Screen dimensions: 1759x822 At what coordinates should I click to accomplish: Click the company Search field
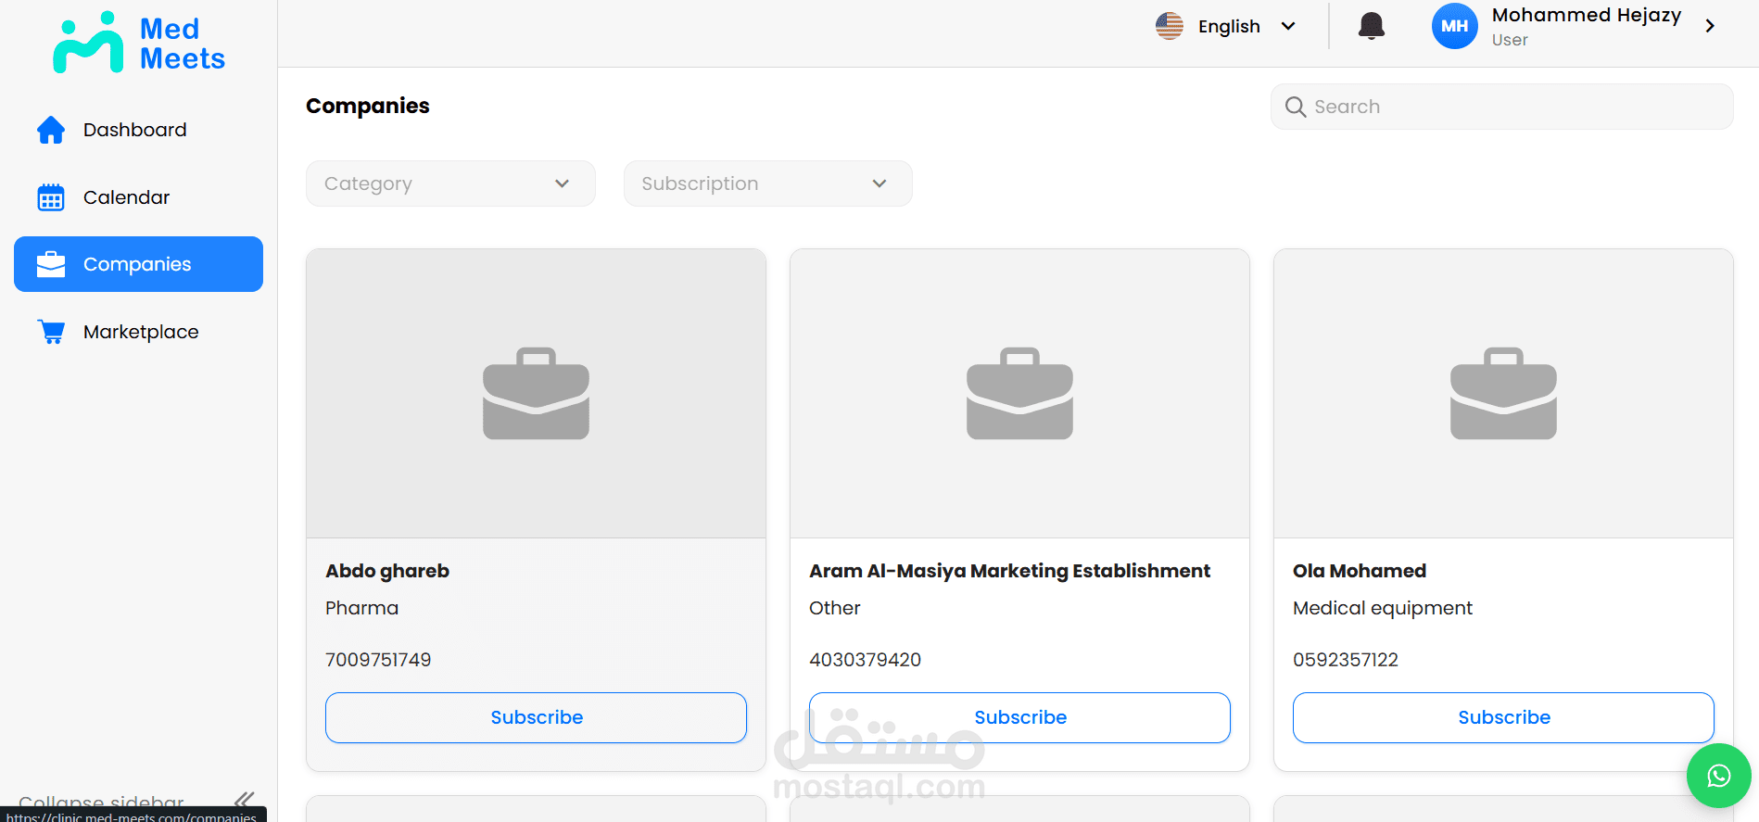pyautogui.click(x=1501, y=107)
